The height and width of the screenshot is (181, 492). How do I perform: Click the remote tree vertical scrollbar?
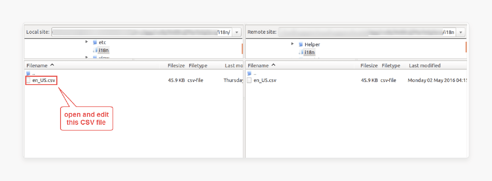pos(466,47)
